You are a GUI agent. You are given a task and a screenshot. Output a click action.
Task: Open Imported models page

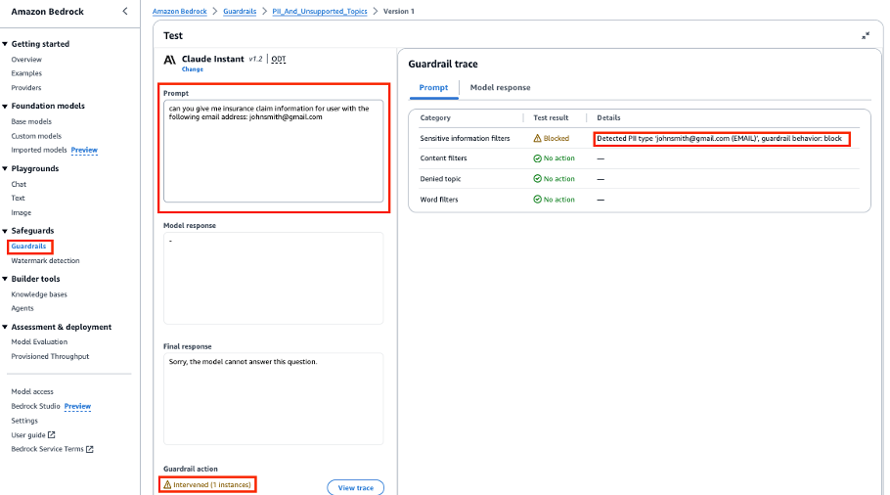point(39,150)
